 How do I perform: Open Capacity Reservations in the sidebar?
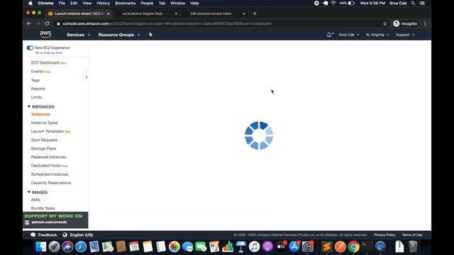pos(51,183)
